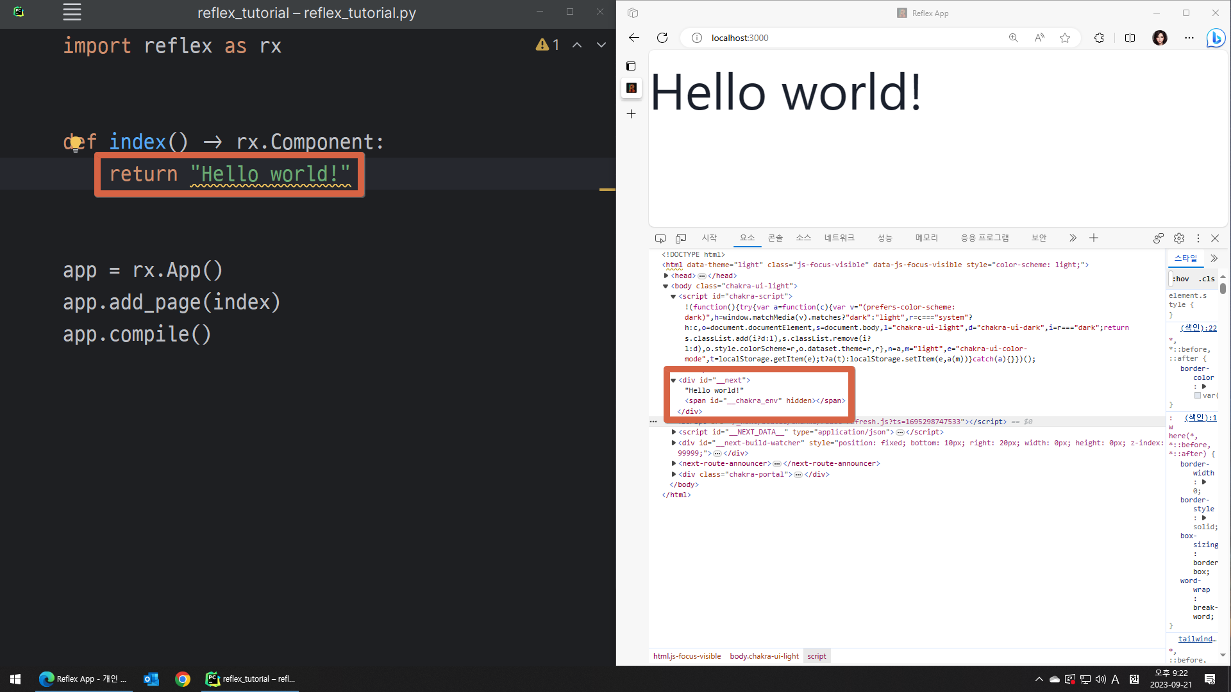
Task: Toggle the :hov element state panel
Action: point(1180,279)
